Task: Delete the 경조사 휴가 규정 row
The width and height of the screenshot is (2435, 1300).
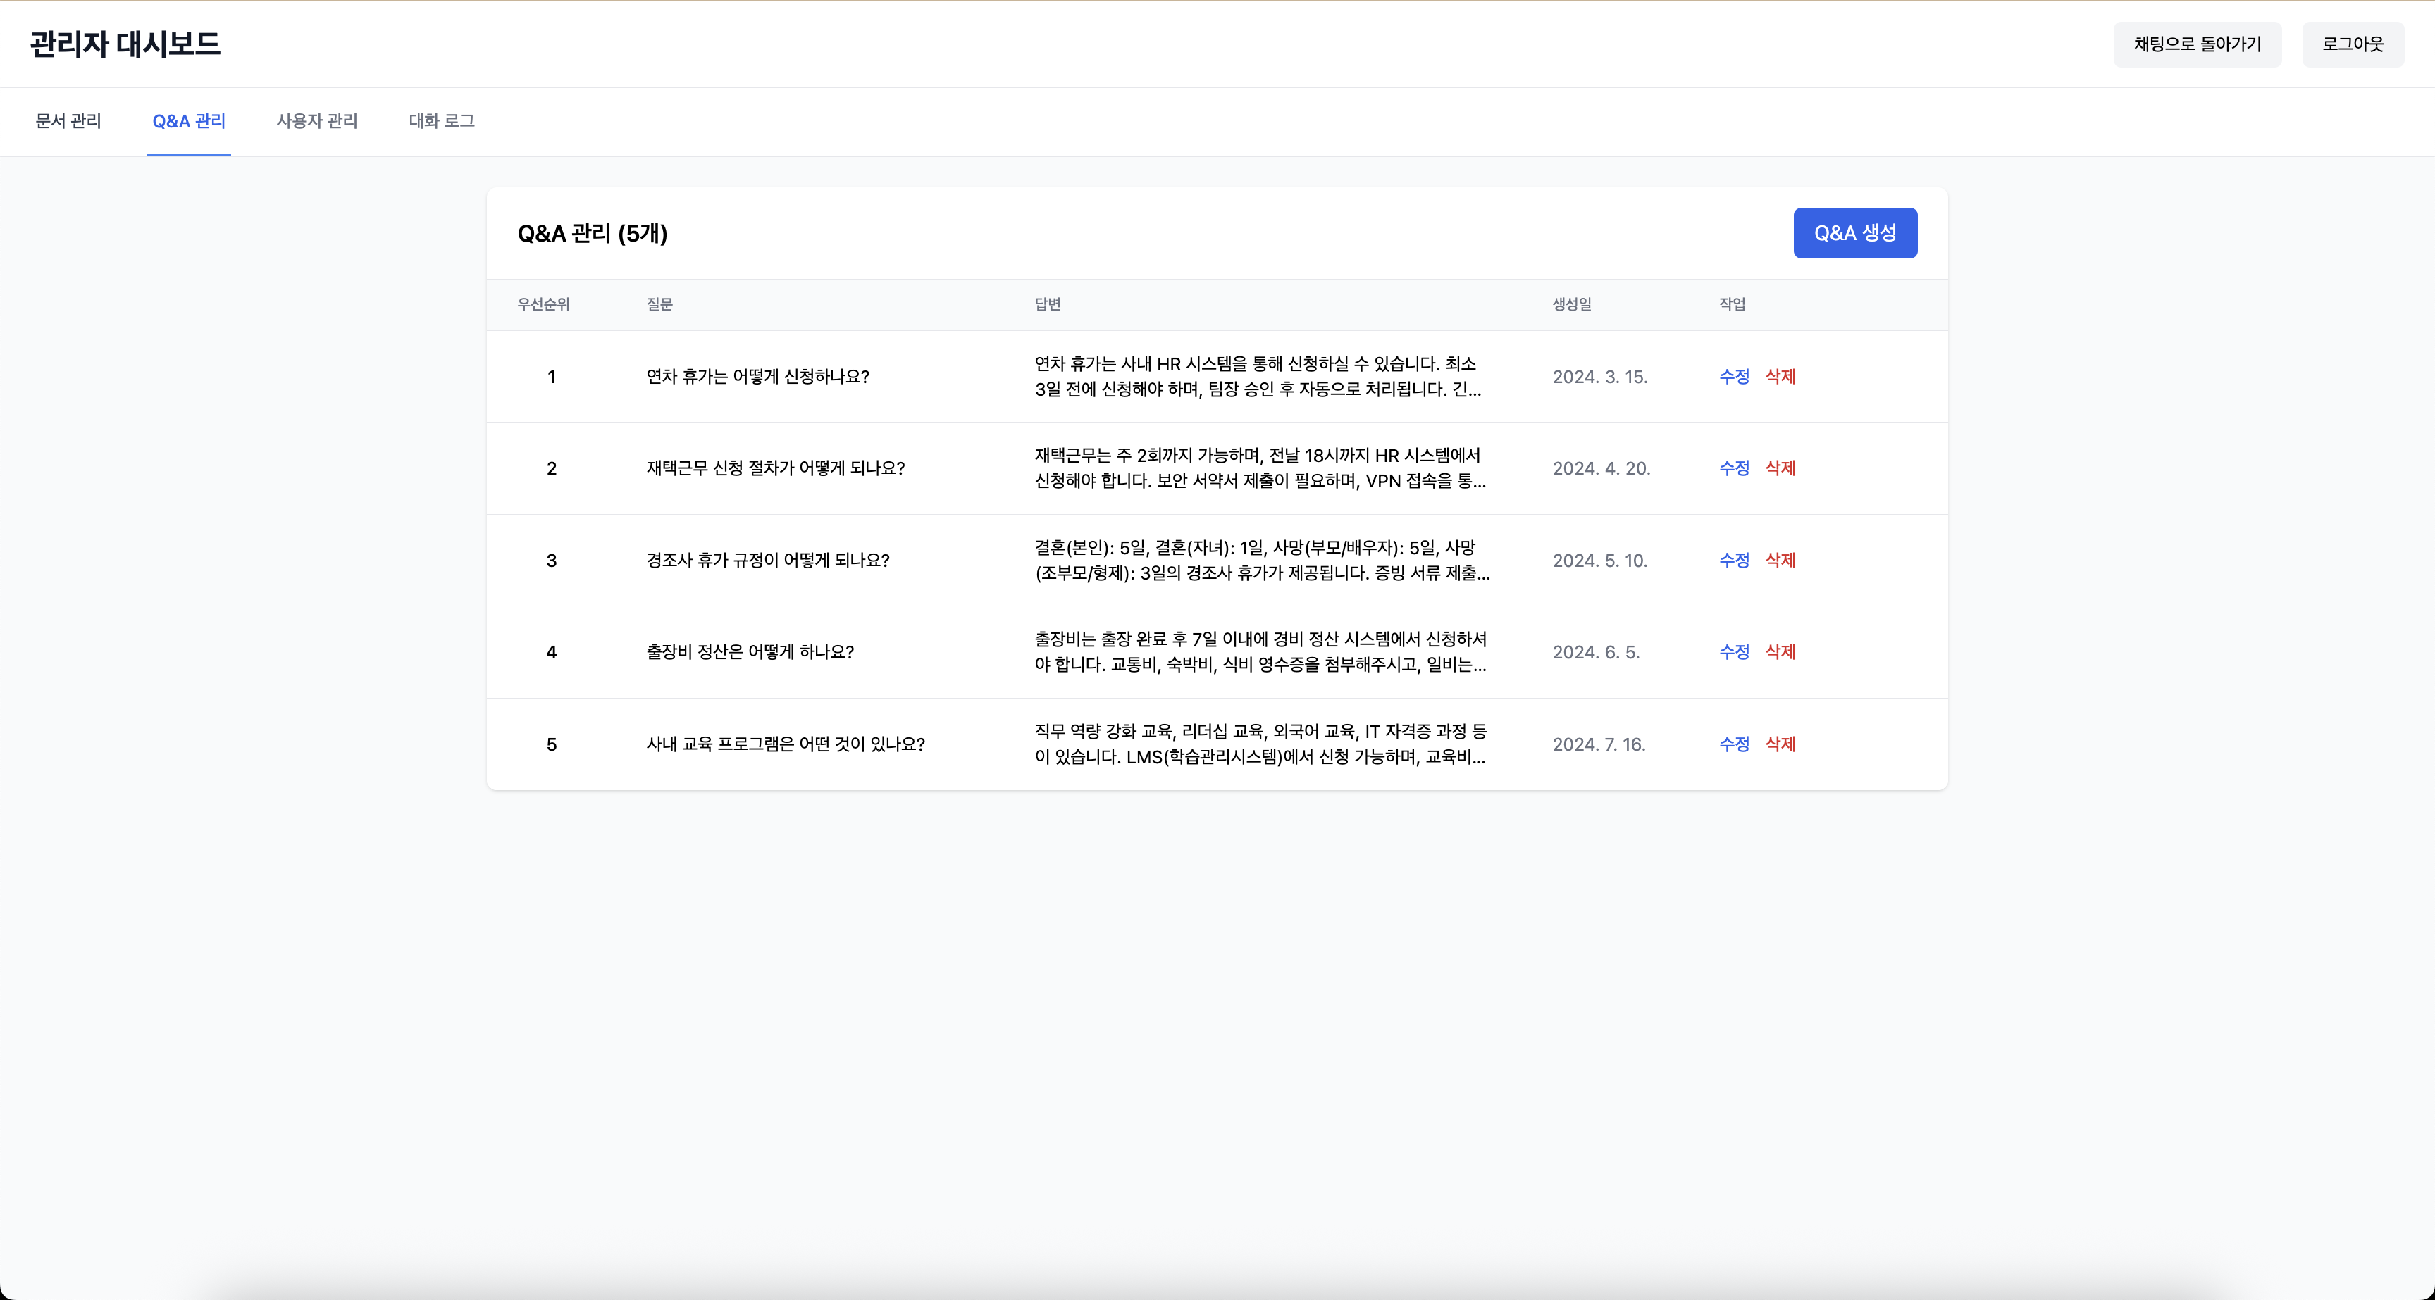Action: pyautogui.click(x=1780, y=561)
